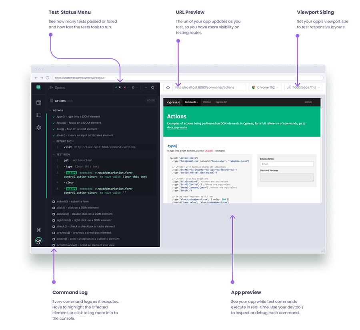Open keyboard shortcuts via the command icon
This screenshot has height=330, width=360.
38,230
